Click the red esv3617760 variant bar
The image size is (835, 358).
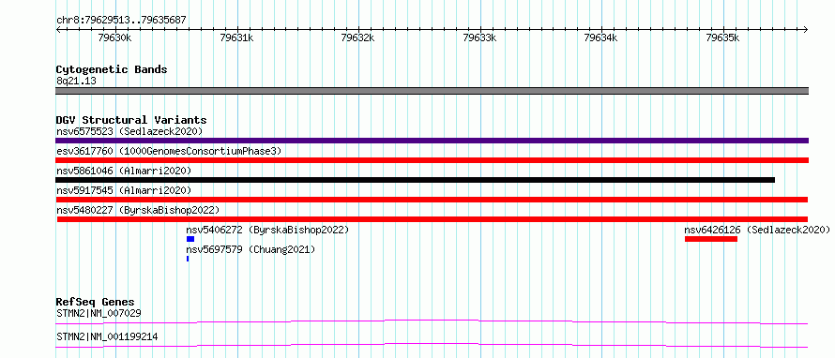432,160
